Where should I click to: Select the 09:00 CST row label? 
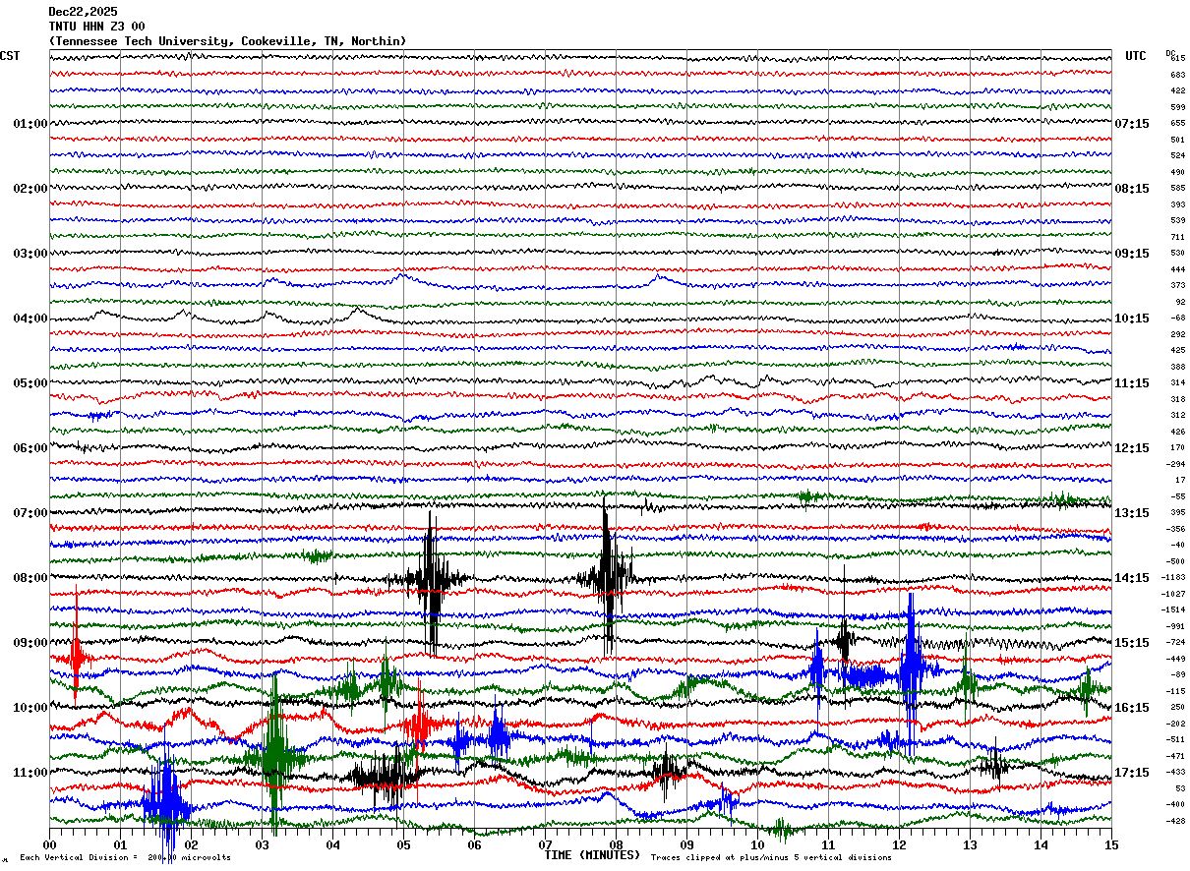click(x=30, y=643)
